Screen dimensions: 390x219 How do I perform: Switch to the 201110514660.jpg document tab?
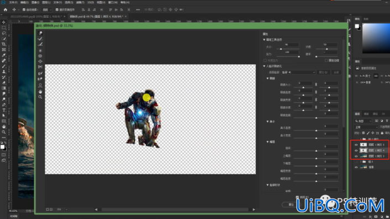coord(36,17)
